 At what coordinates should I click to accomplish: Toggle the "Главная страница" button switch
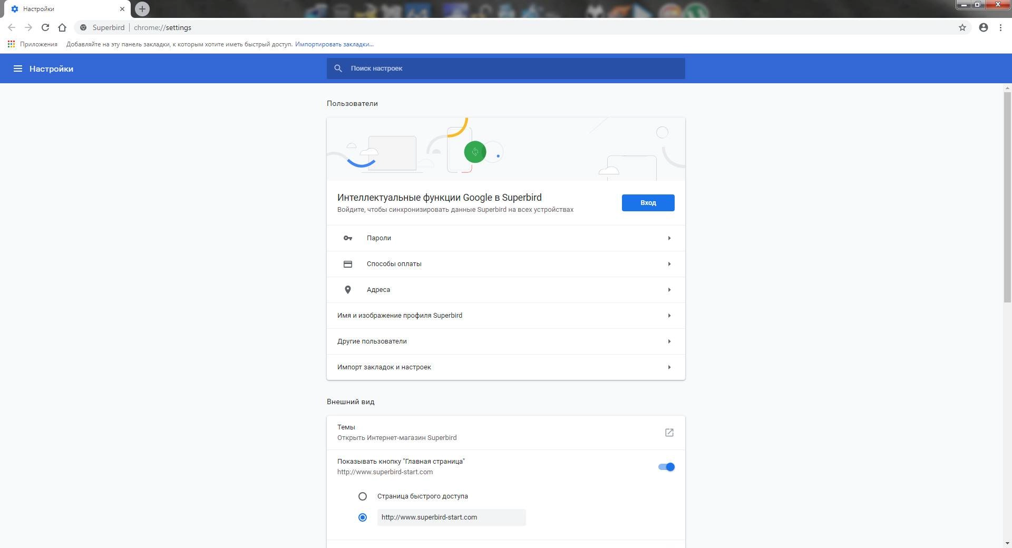click(x=666, y=467)
